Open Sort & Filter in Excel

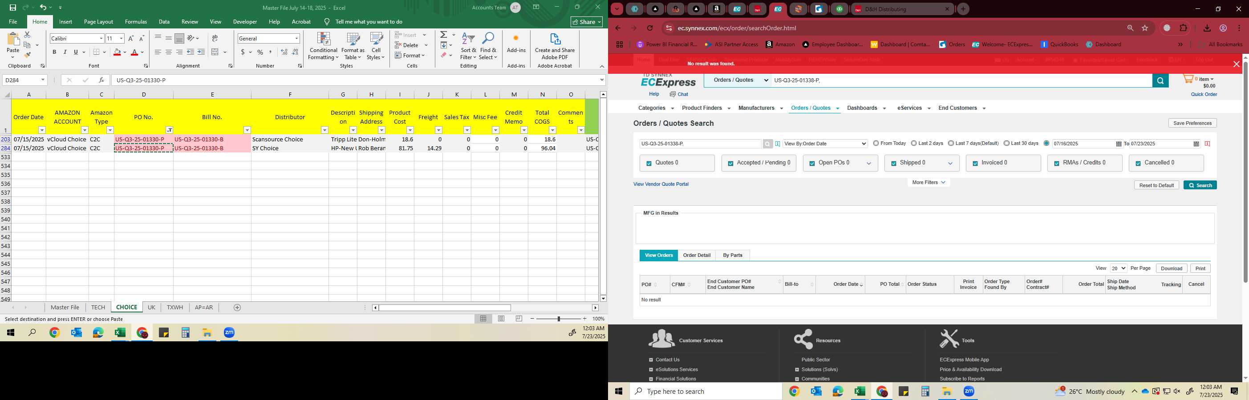pyautogui.click(x=468, y=46)
